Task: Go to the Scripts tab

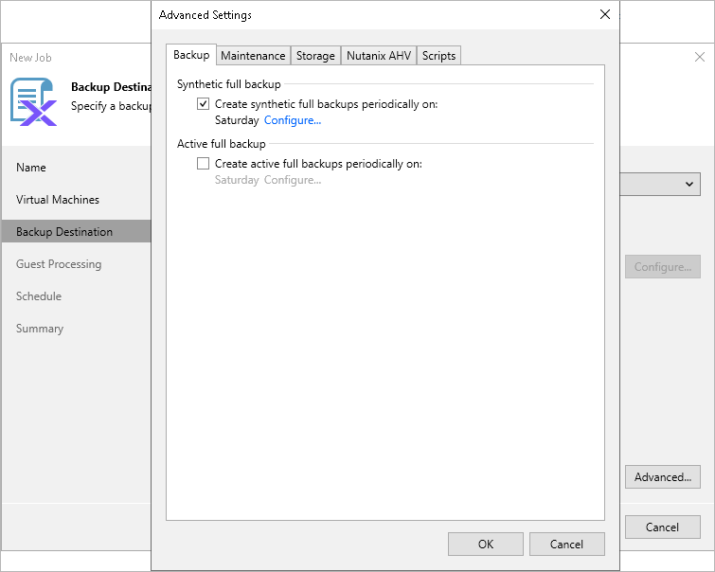Action: pos(438,56)
